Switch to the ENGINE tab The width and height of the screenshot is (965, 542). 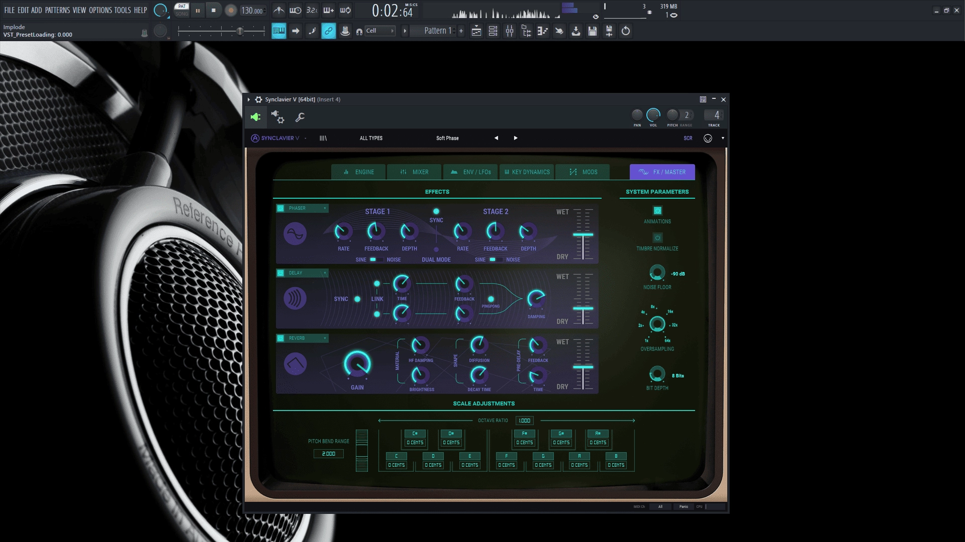(359, 172)
